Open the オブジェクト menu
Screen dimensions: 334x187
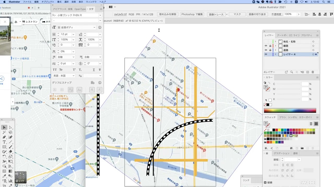[48, 2]
